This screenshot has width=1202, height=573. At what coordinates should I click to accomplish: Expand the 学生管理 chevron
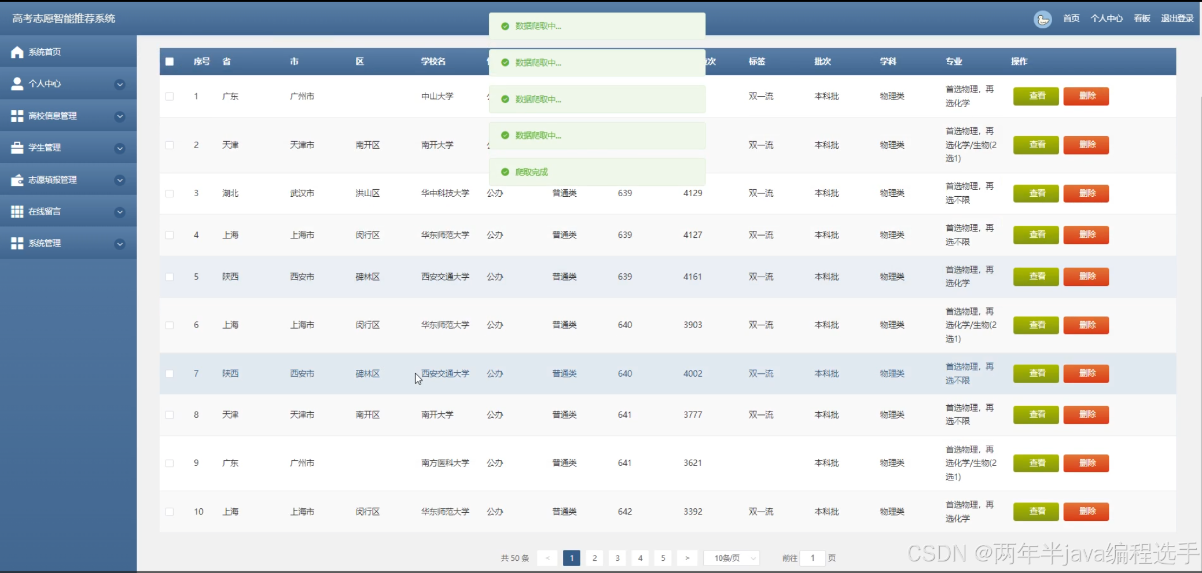pyautogui.click(x=120, y=148)
